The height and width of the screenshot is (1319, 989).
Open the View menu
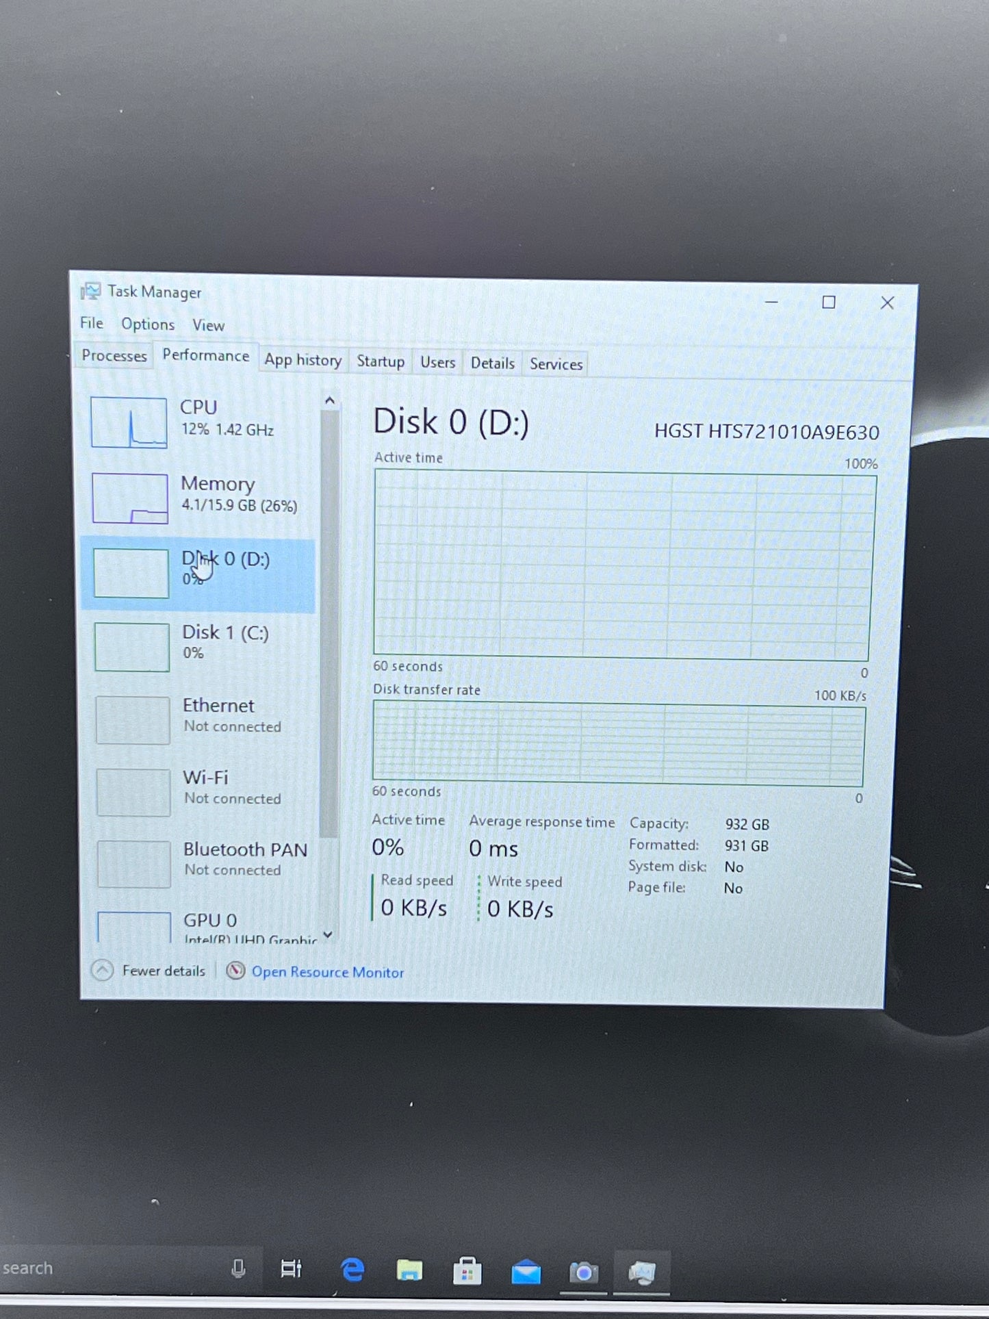click(x=208, y=326)
